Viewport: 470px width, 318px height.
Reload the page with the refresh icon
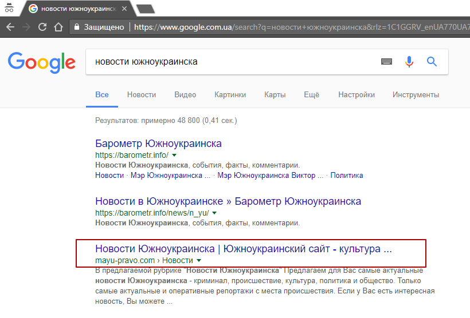[x=42, y=27]
